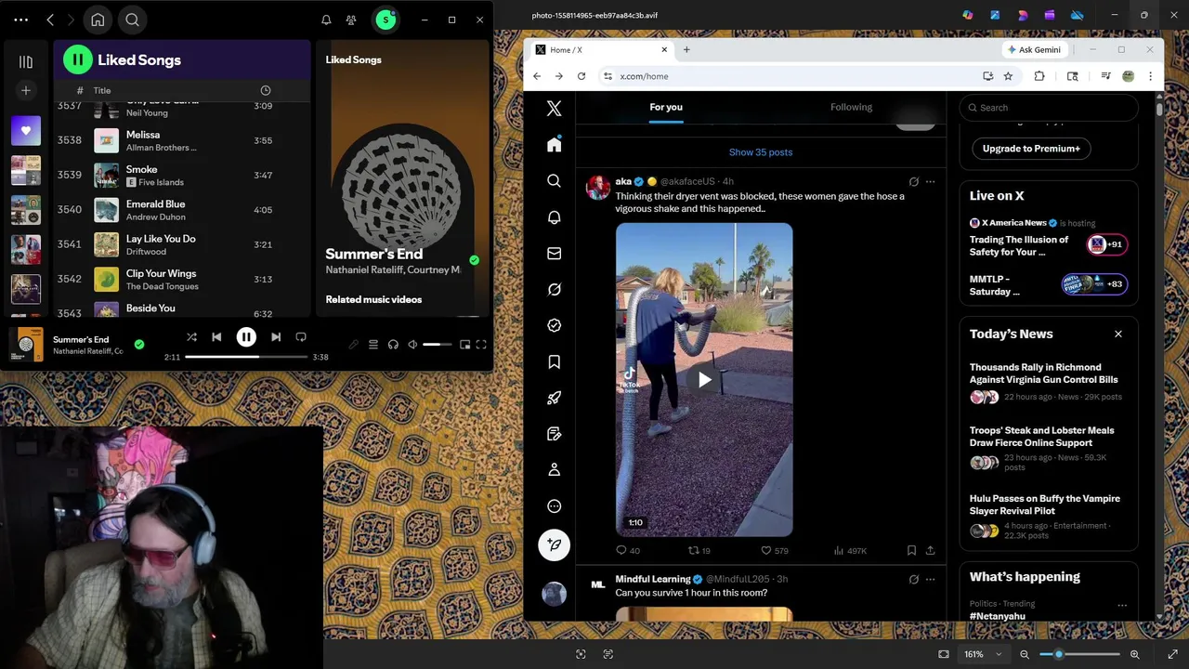Open Spotify notifications bell
The image size is (1189, 669).
(326, 20)
